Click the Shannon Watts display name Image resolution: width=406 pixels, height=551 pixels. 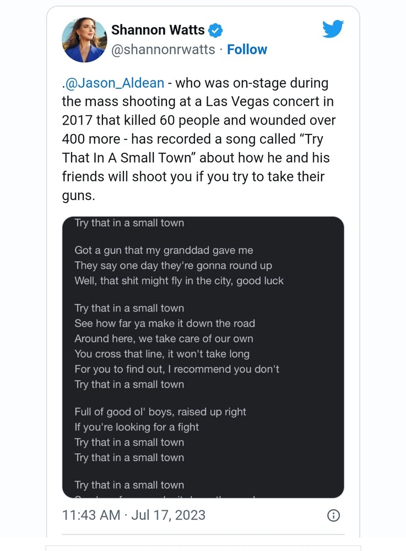158,30
